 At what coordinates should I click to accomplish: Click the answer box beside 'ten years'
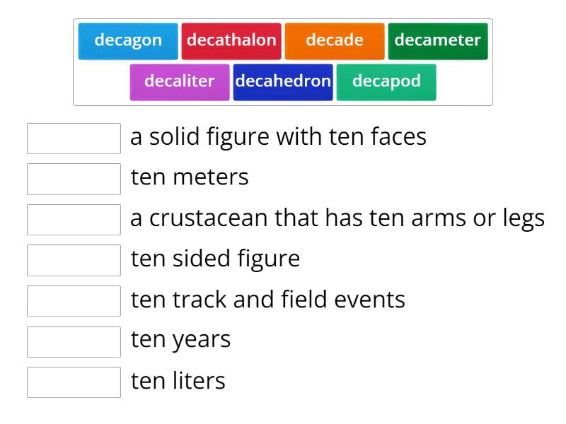click(74, 342)
